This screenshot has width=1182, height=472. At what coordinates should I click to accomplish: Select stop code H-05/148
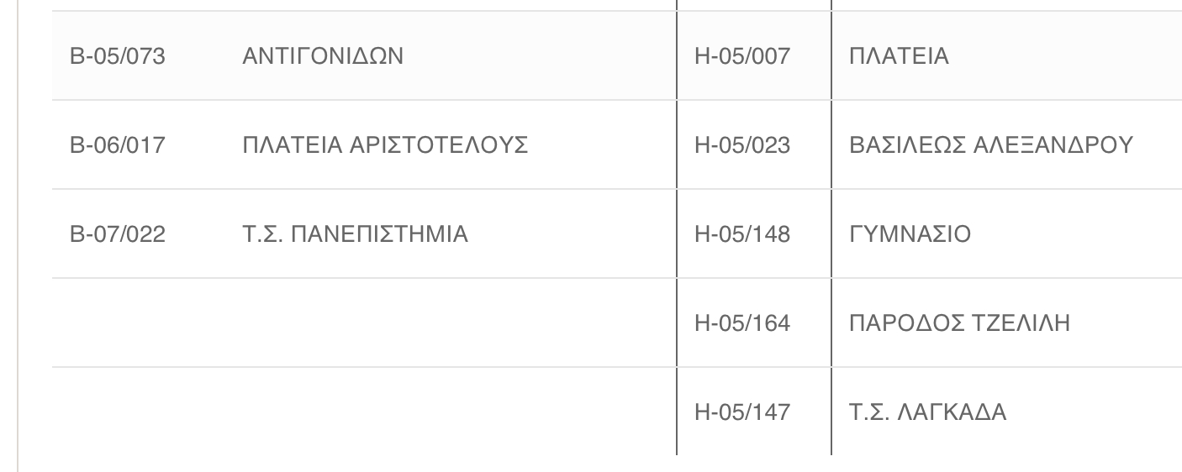point(742,234)
